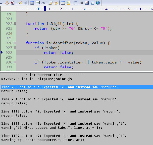Click the Comment pencil highlight icon

click(x=20, y=3)
